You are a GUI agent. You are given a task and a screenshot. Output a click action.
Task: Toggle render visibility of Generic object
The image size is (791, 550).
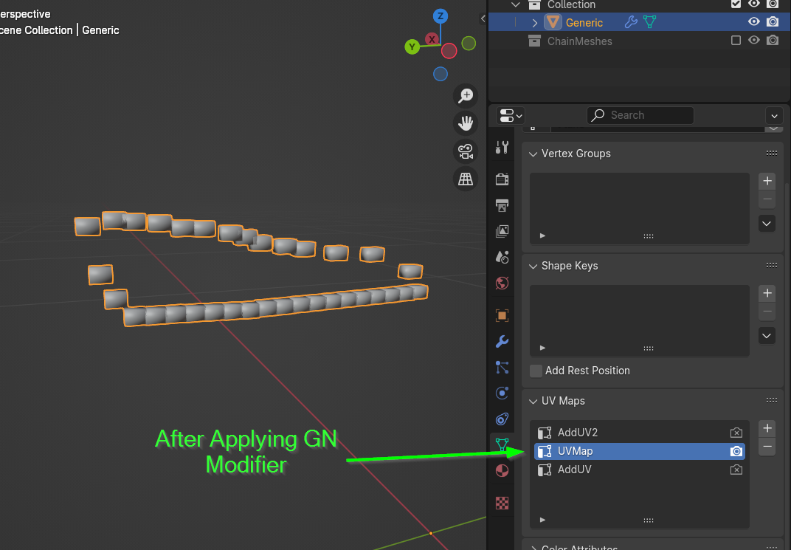click(x=773, y=21)
